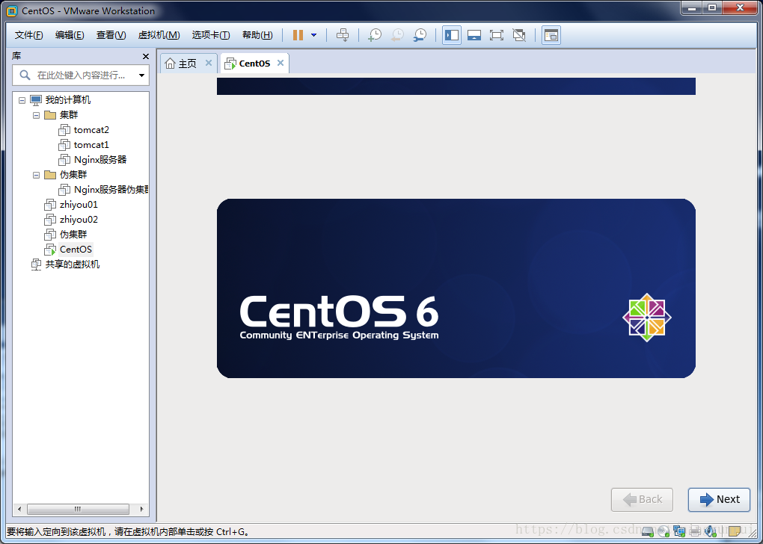The height and width of the screenshot is (544, 763).
Task: Select the 集群 folder in the library
Action: click(69, 115)
